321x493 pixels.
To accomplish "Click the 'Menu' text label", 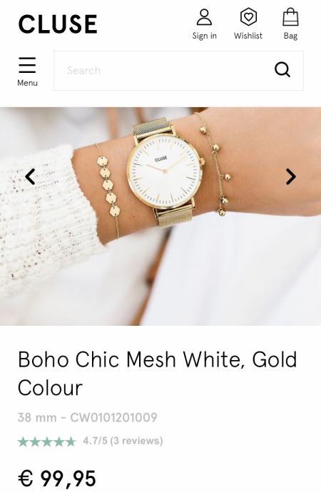I will (27, 83).
